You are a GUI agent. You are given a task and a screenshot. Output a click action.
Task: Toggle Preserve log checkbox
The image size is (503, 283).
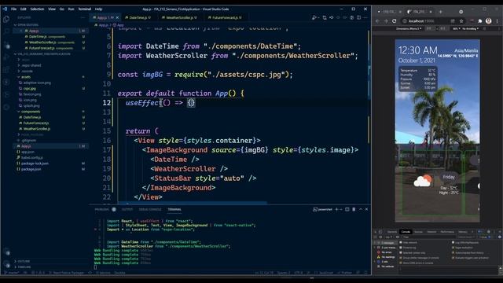(401, 248)
